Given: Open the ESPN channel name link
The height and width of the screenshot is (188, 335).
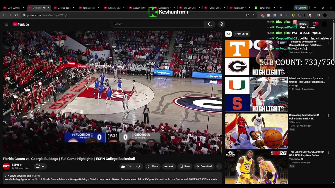Looking at the screenshot, I should tap(15, 165).
